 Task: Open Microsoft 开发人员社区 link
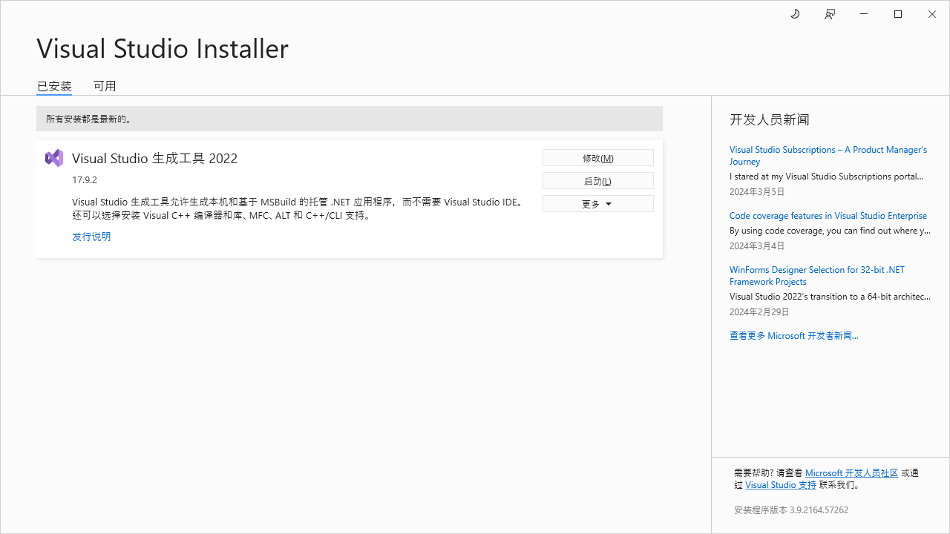pos(851,473)
